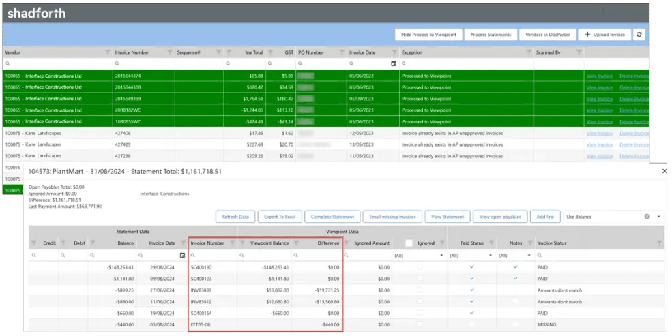672x336 pixels.
Task: Open the Difference column filter icon
Action: [296, 243]
